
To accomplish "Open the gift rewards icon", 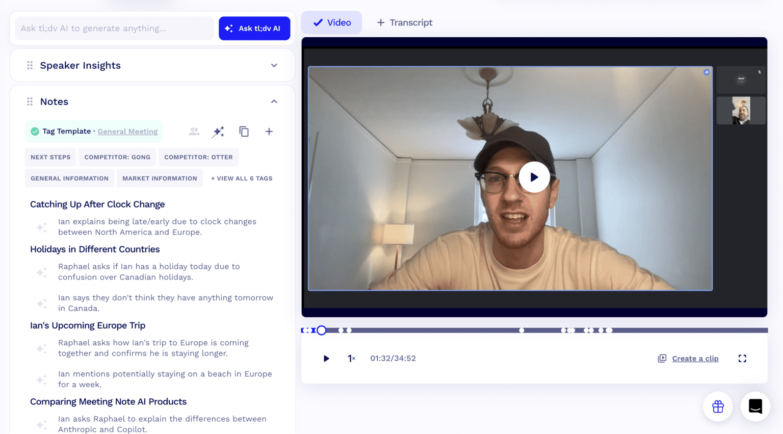I will [718, 406].
